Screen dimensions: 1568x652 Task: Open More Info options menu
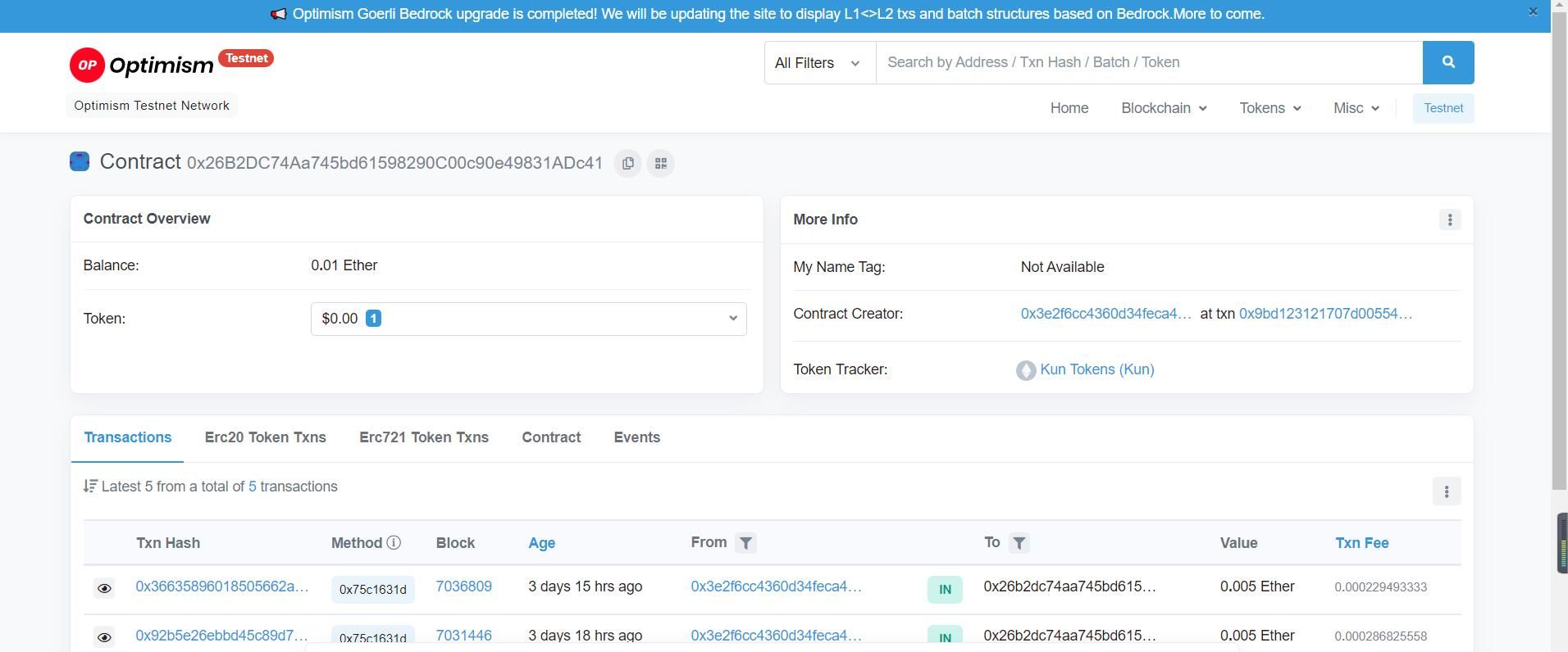click(x=1449, y=220)
